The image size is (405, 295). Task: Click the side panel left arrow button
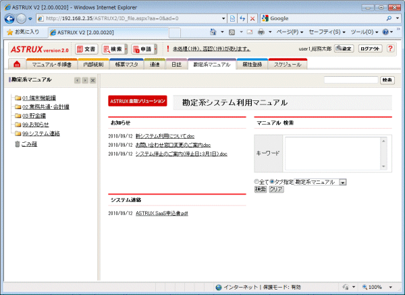click(77, 80)
